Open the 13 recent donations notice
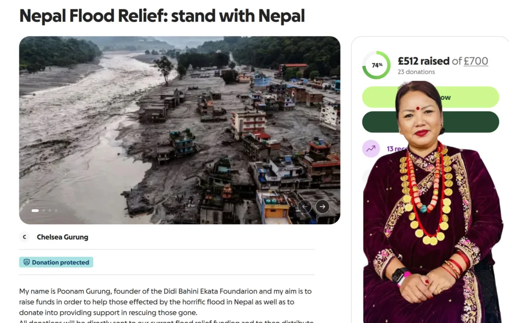The width and height of the screenshot is (509, 323). (x=397, y=149)
